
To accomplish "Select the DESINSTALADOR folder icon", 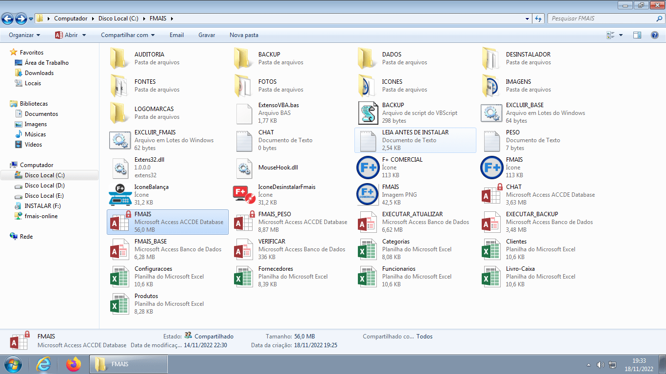I will [490, 58].
